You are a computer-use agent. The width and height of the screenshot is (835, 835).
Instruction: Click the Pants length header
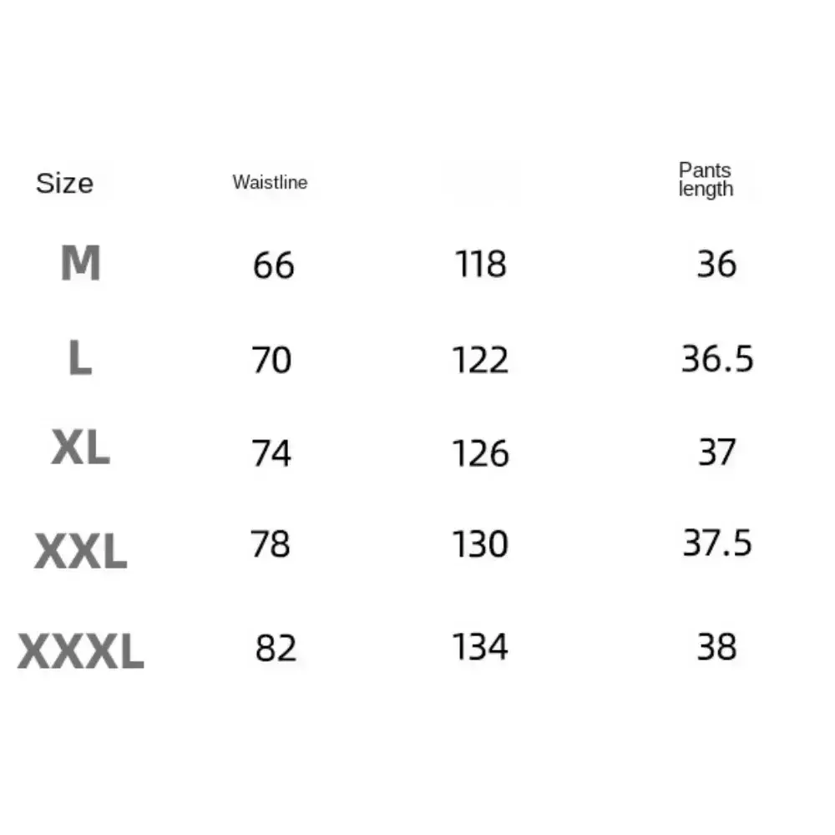[706, 180]
